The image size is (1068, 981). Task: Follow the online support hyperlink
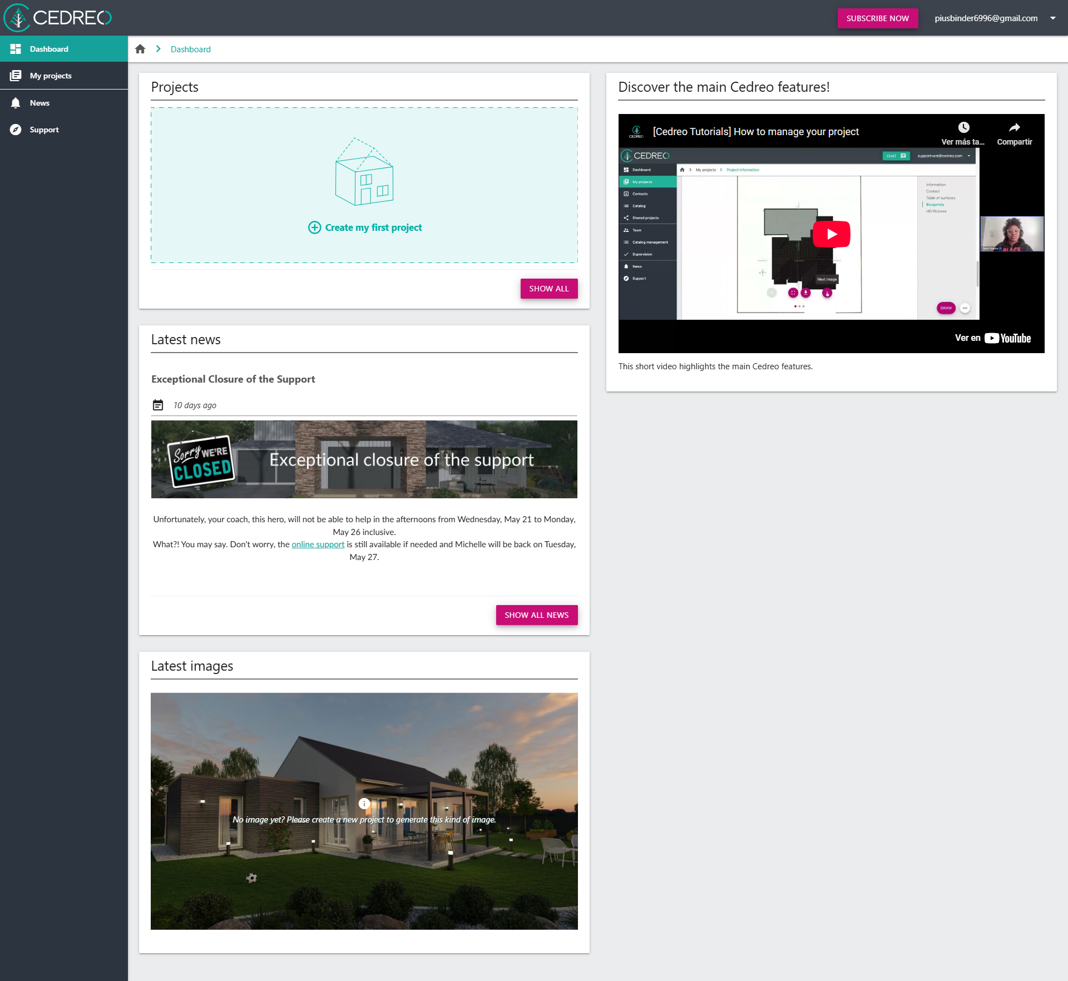(318, 544)
